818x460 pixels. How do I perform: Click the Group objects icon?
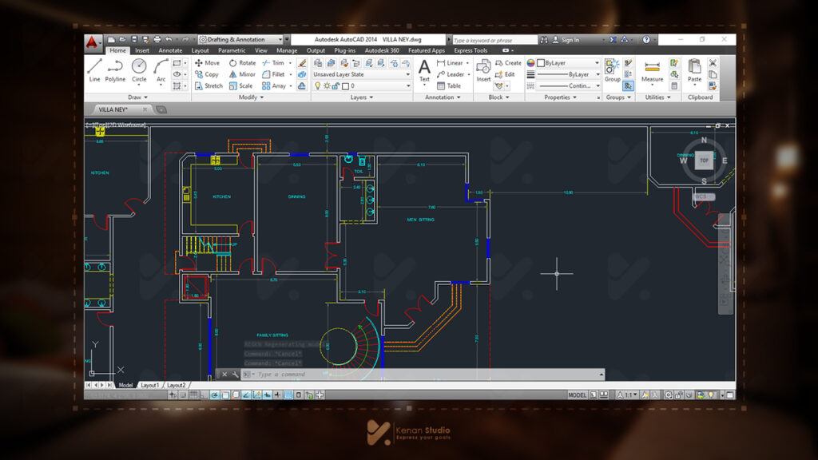[x=612, y=69]
